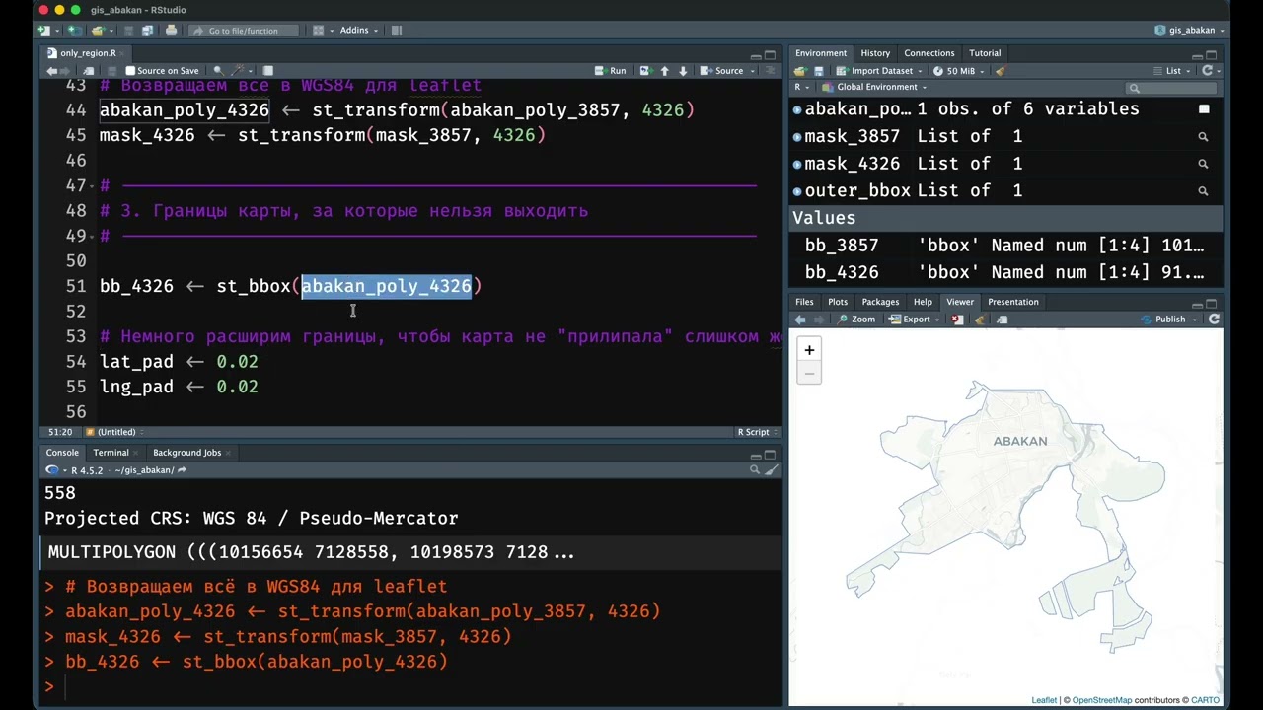1263x710 pixels.
Task: Open the OpenStreetMap attribution link
Action: [x=1102, y=700]
